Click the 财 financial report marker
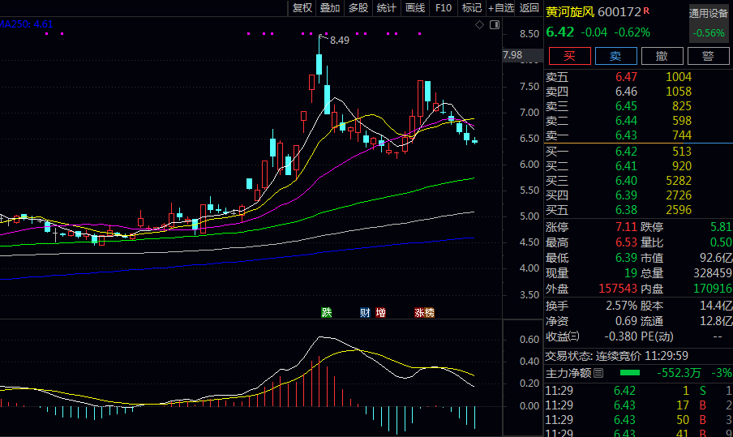The height and width of the screenshot is (437, 733). tap(366, 312)
